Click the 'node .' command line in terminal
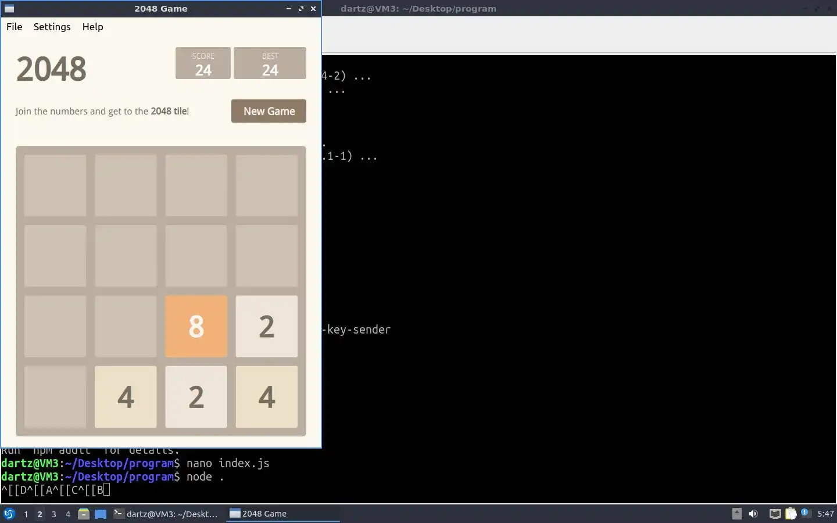 coord(205,477)
